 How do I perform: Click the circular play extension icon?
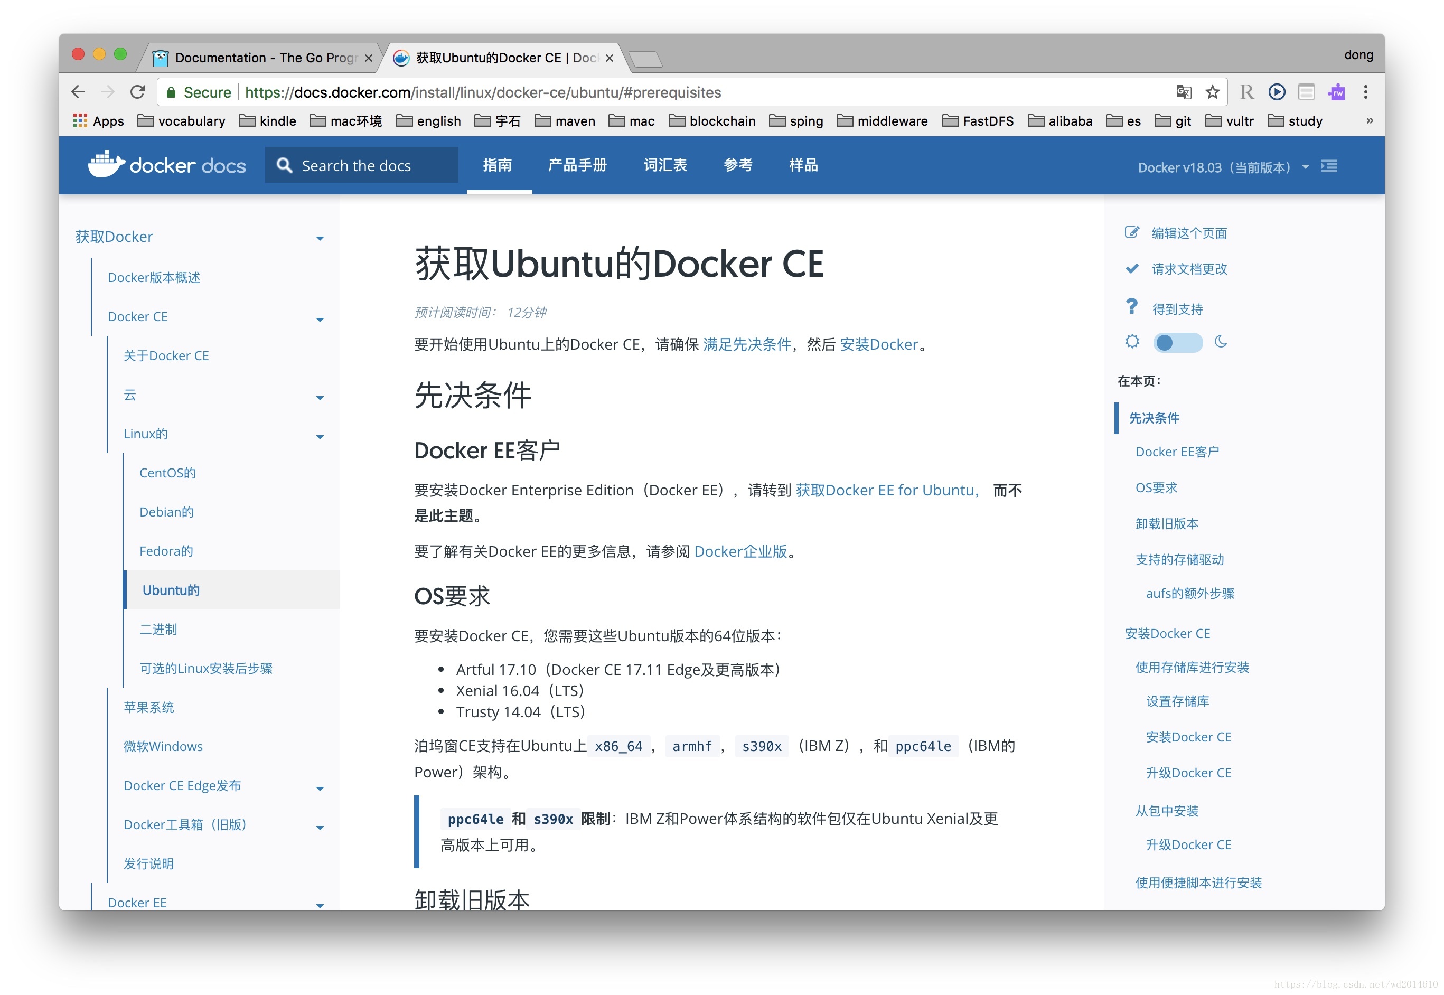tap(1276, 92)
